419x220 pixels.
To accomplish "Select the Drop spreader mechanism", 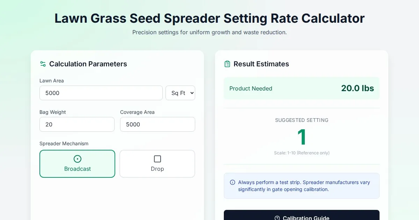I will [x=157, y=164].
